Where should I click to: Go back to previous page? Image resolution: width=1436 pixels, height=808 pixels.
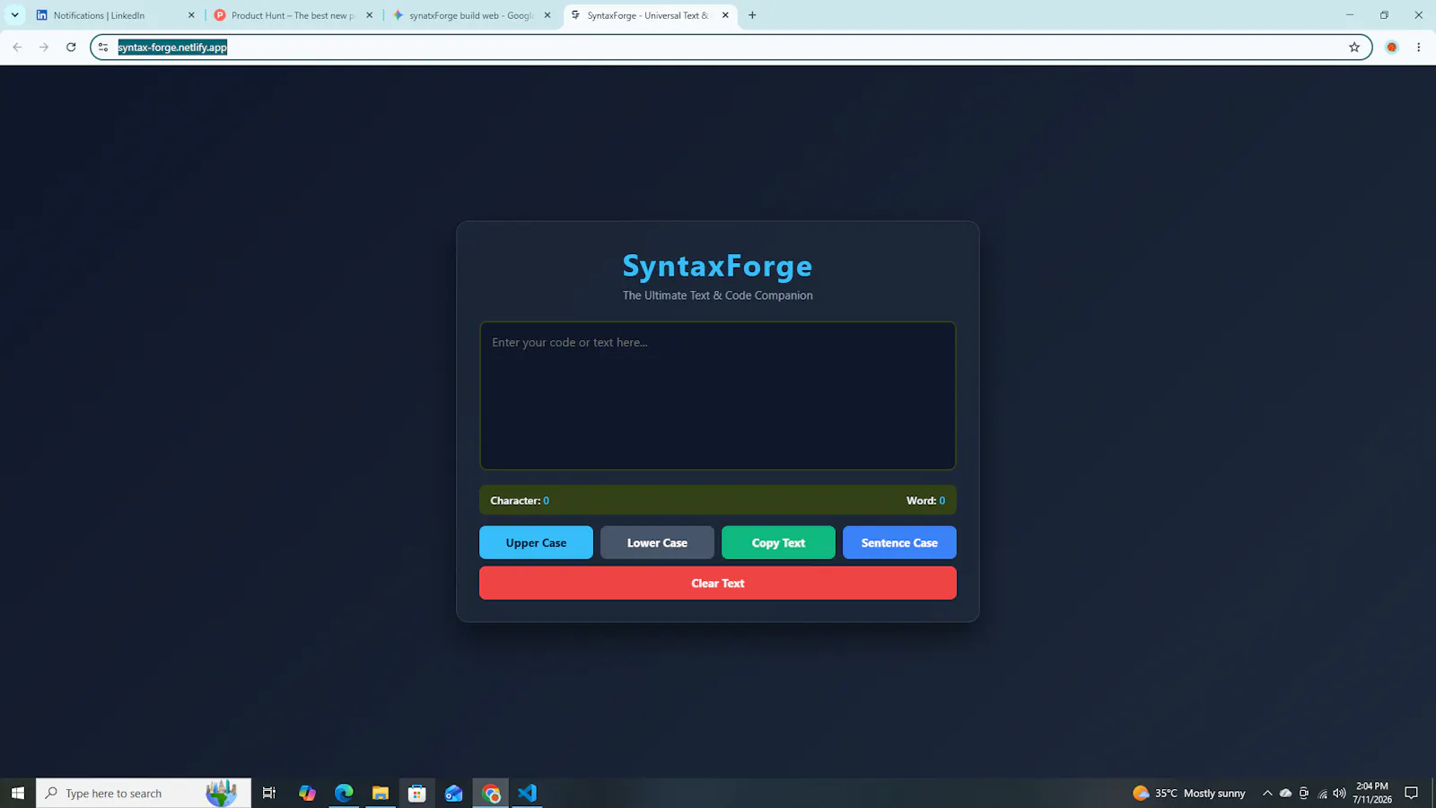17,47
